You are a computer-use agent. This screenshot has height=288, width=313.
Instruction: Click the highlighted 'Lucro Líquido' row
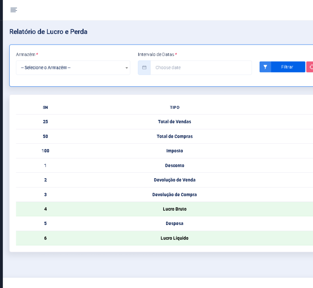point(174,238)
